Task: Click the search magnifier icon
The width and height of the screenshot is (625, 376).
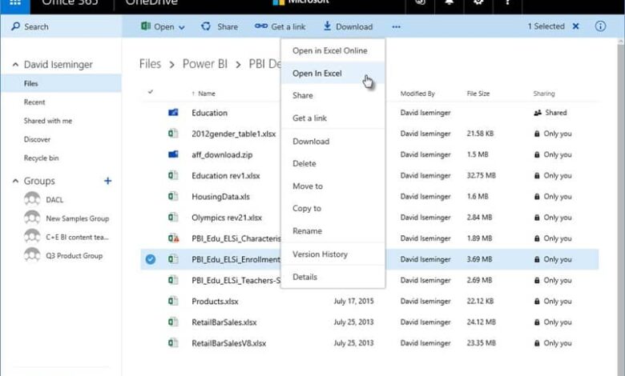Action: 15,26
